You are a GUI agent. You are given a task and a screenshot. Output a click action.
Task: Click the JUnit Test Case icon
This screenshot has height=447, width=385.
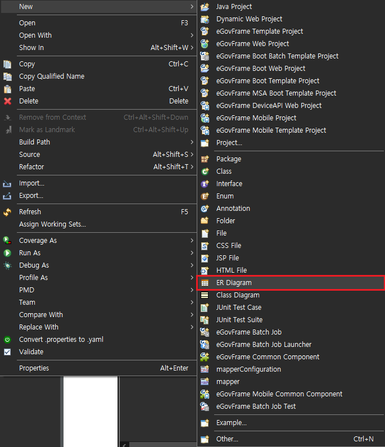[x=205, y=308]
